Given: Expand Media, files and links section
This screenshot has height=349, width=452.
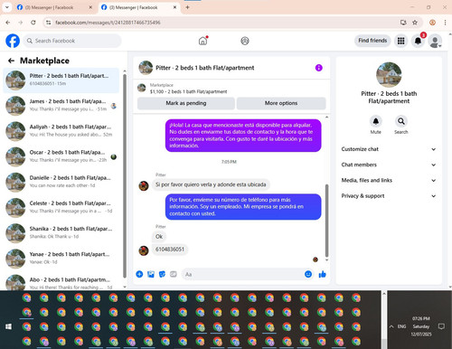Looking at the screenshot, I should [389, 180].
